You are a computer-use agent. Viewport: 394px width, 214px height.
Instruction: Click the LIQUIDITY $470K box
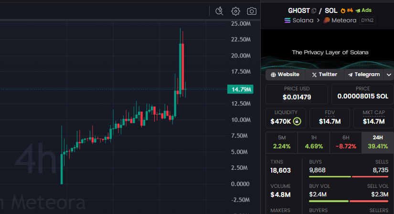pyautogui.click(x=286, y=118)
